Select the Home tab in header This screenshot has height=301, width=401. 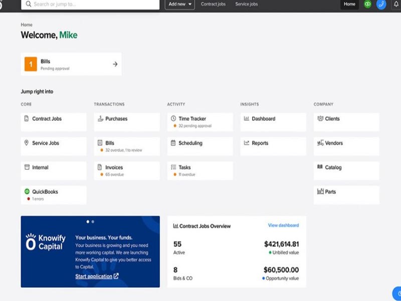tap(349, 5)
